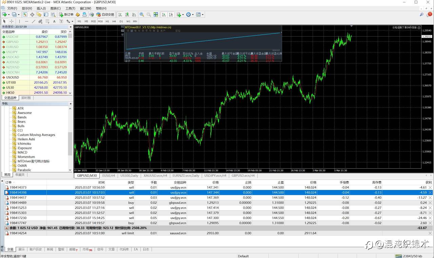Toggle the 自动交易 auto-trading button
The width and height of the screenshot is (434, 258).
[105, 15]
